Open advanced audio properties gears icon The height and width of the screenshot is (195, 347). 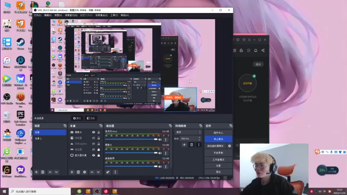(108, 172)
